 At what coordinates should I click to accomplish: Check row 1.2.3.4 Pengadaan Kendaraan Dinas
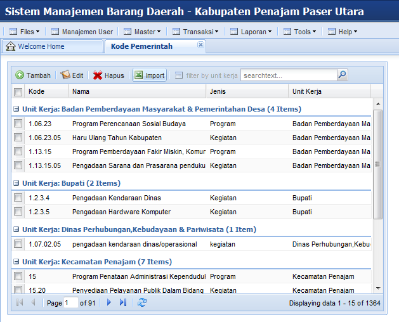(18, 198)
